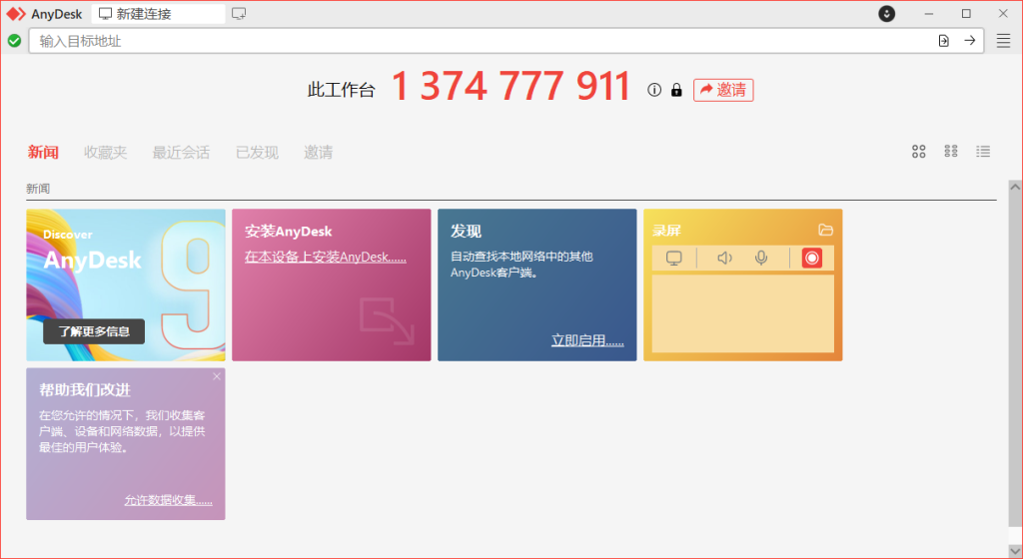Switch to list view
1023x559 pixels.
click(x=983, y=151)
